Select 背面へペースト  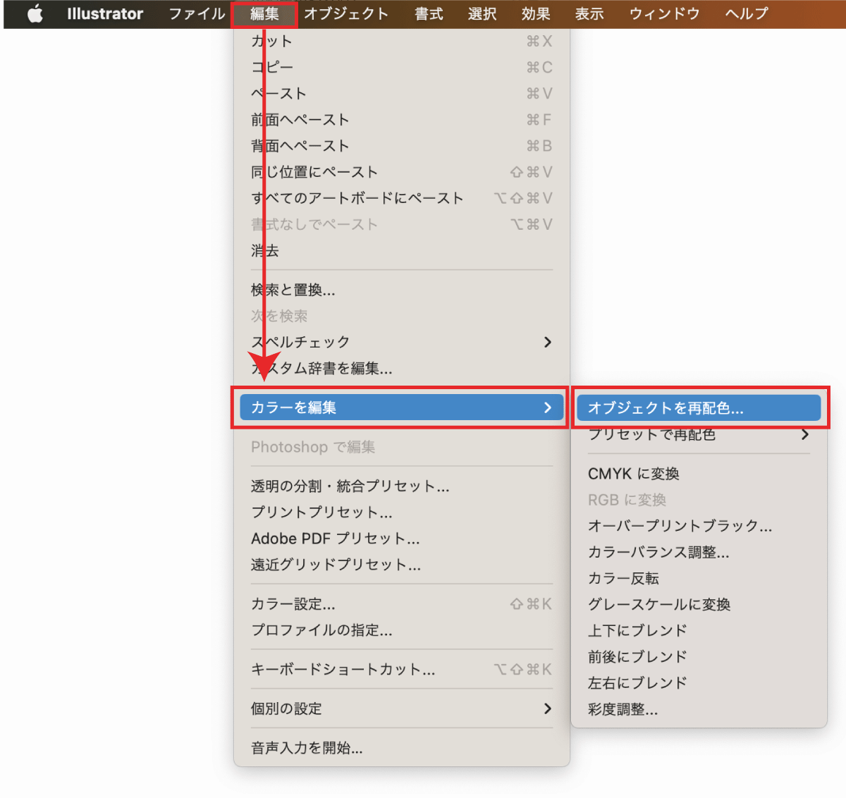pyautogui.click(x=402, y=146)
